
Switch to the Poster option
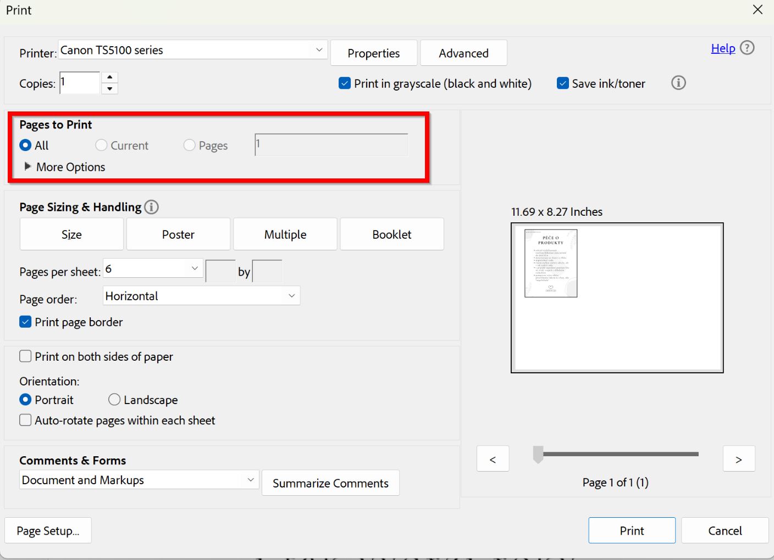pos(178,234)
